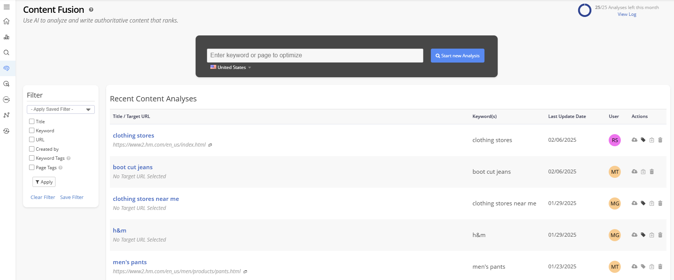This screenshot has width=674, height=280.
Task: Click the tag icon for the h&m row
Action: coord(643,235)
